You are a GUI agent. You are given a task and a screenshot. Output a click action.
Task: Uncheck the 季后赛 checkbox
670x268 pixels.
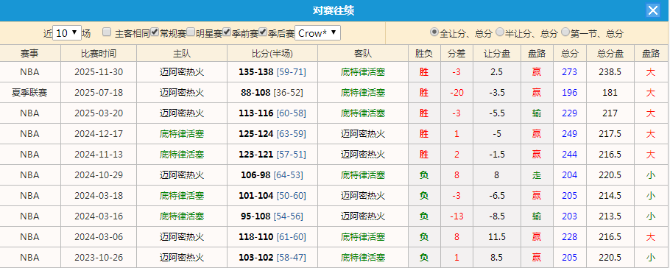point(264,32)
